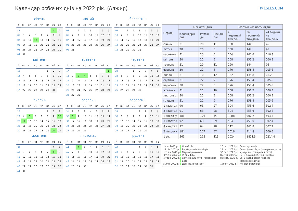The height and width of the screenshot is (211, 298).
Task: Select the "червень" month heading above its calendar
Action: pyautogui.click(x=137, y=59)
